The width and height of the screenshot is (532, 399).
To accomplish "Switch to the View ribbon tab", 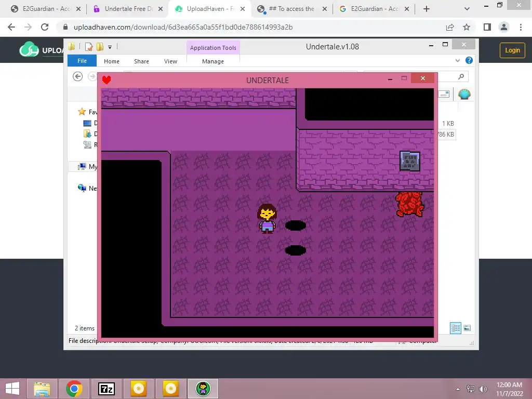I will tap(170, 61).
